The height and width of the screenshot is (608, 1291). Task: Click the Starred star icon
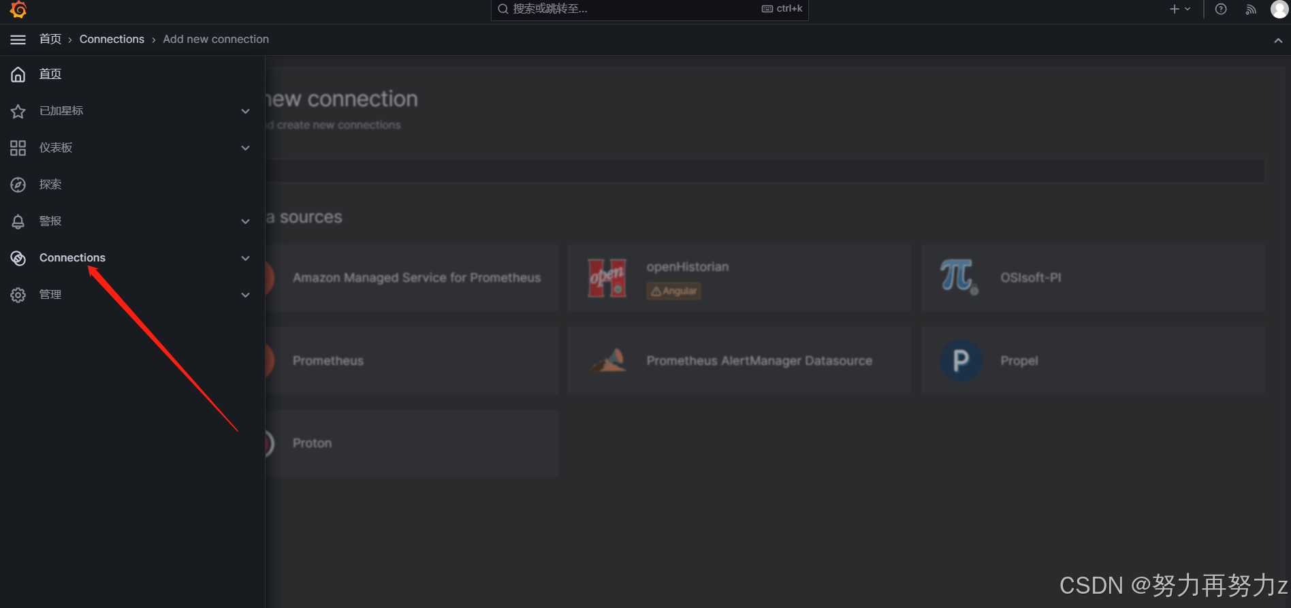pyautogui.click(x=18, y=111)
